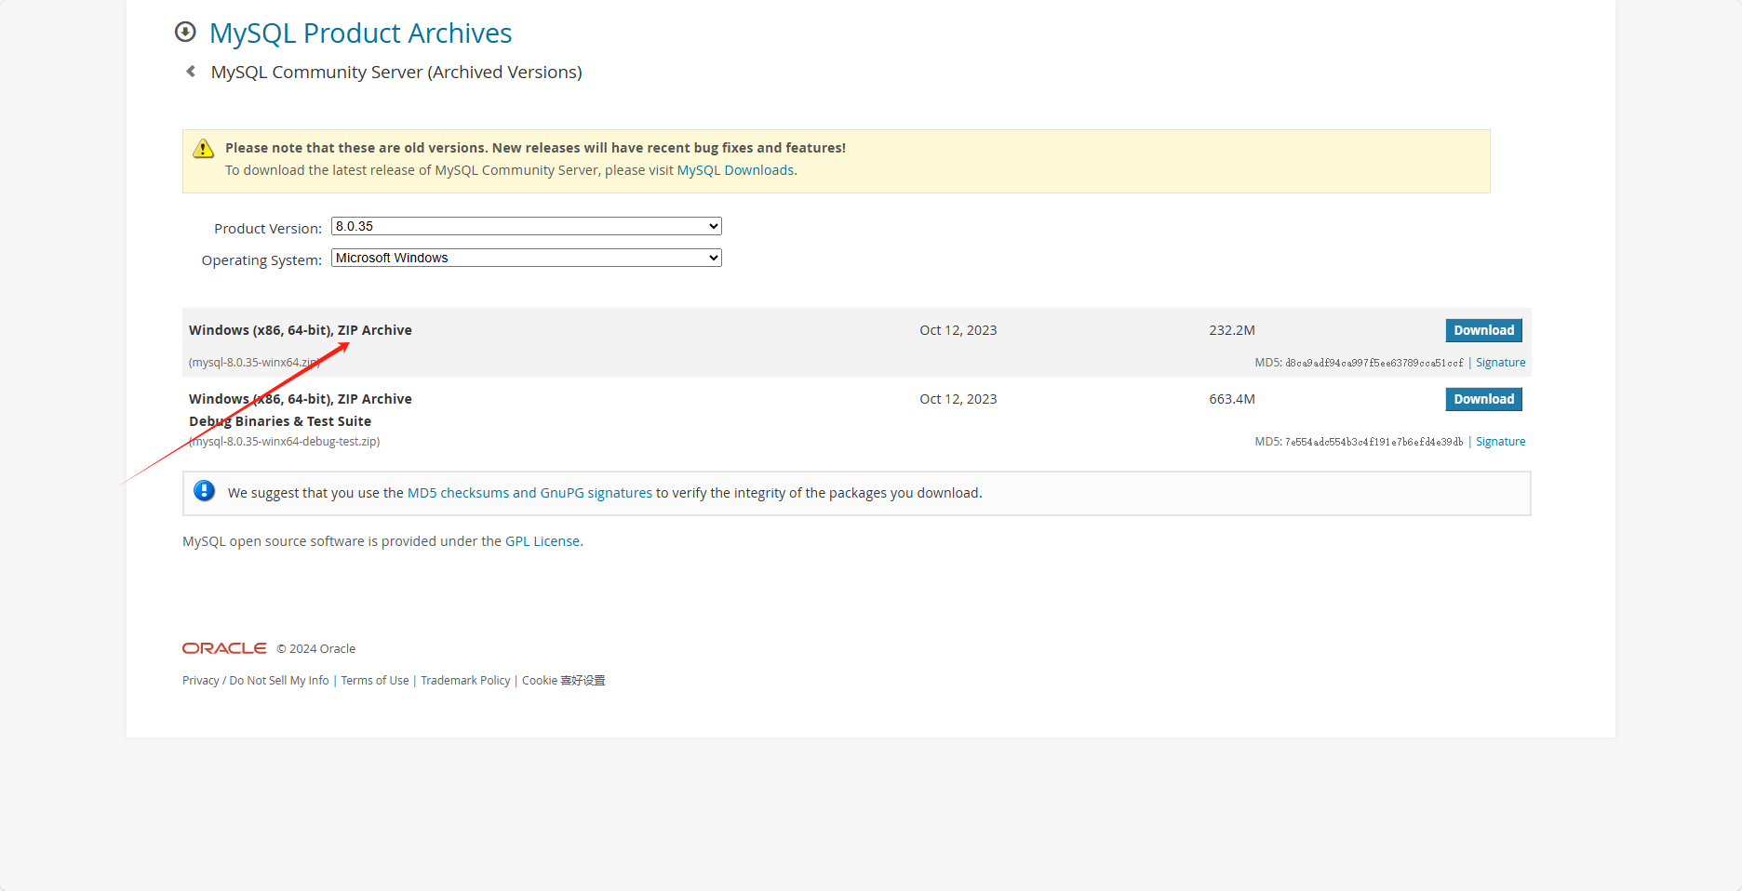1742x891 pixels.
Task: Download the 663.4M Debug Binaries ZIP
Action: [x=1483, y=399]
